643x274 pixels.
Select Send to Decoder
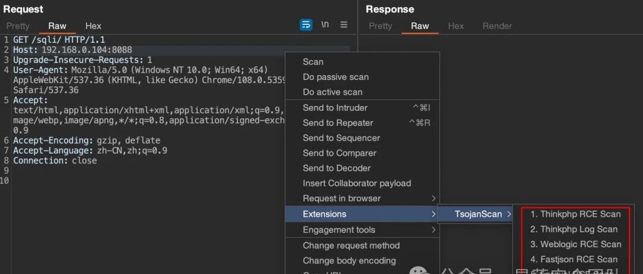362,168
